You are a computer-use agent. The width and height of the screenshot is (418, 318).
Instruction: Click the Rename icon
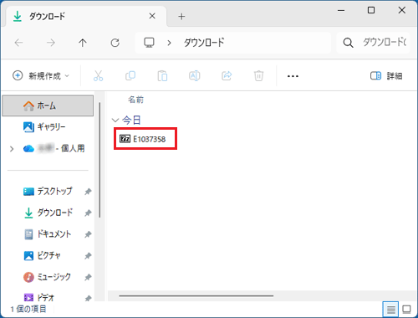(x=195, y=75)
